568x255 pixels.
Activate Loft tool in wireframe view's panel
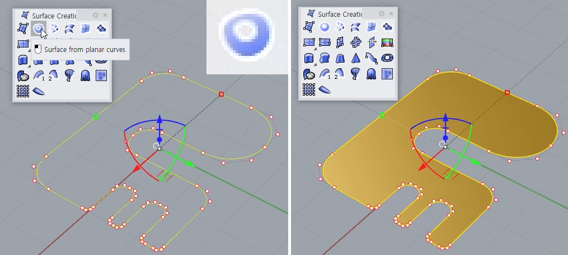[x=70, y=28]
